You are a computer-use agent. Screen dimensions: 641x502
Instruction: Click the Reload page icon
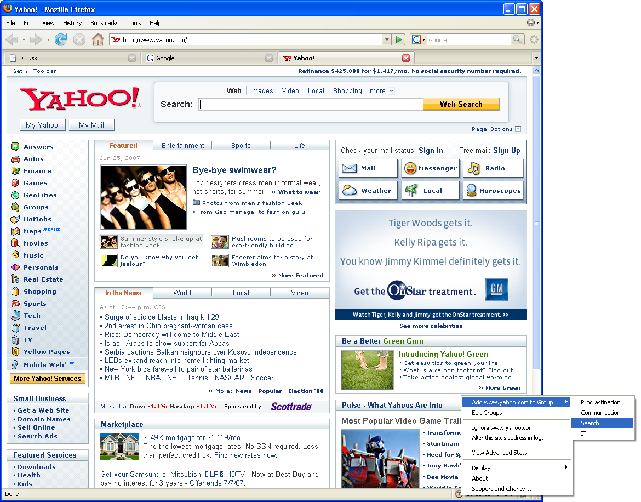click(60, 39)
